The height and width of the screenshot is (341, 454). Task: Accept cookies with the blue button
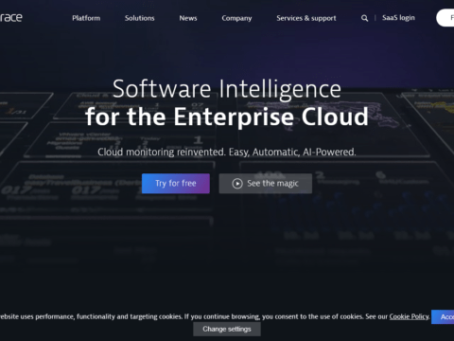[x=443, y=316]
